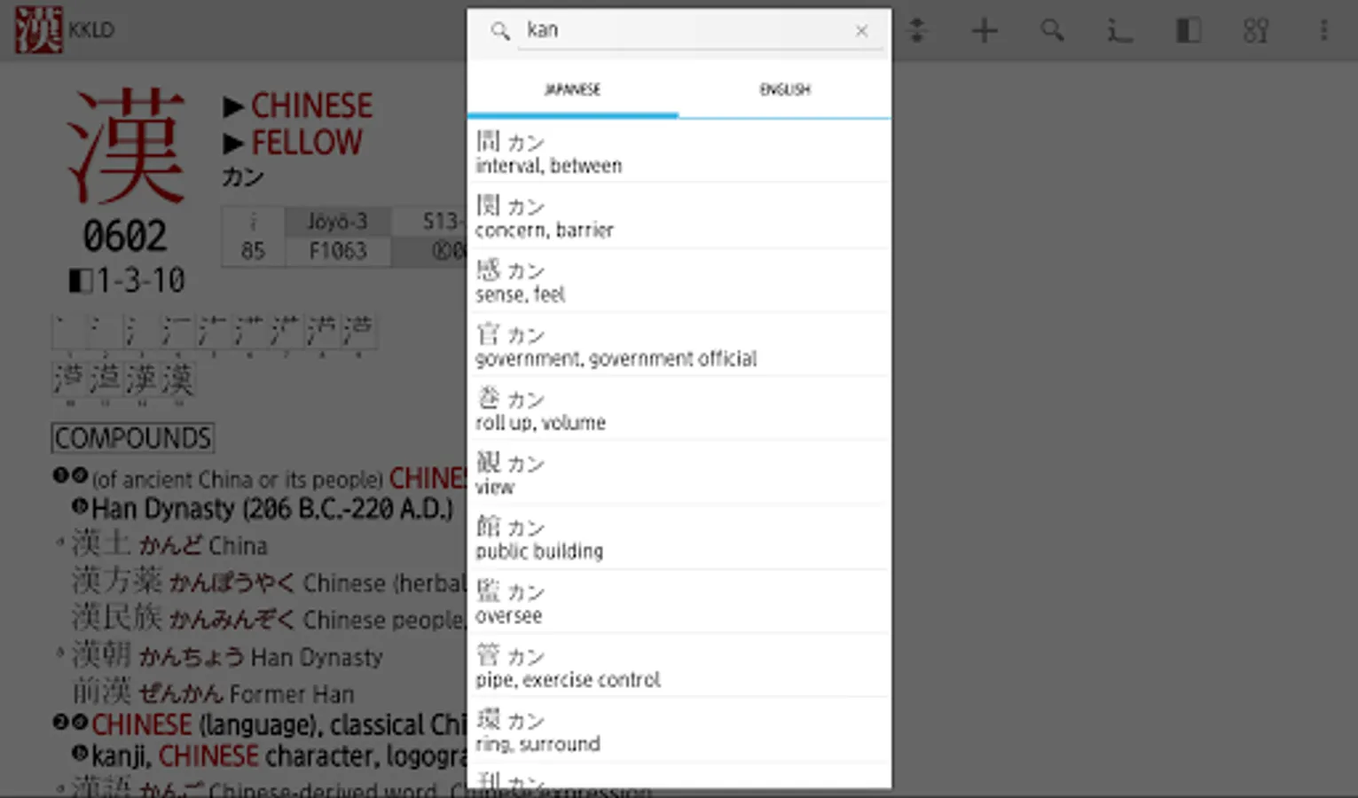1358x798 pixels.
Task: Click the number index toolbar icon
Action: tap(1256, 31)
